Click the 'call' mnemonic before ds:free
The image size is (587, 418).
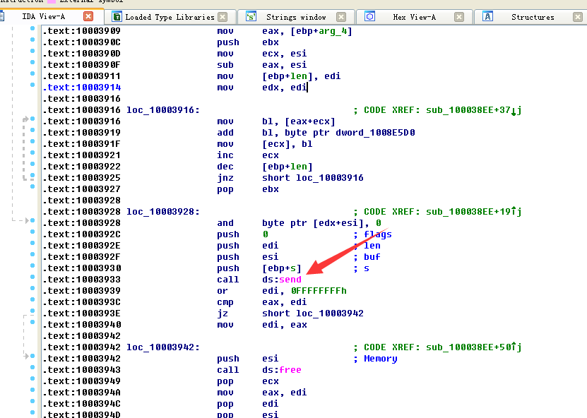click(x=227, y=370)
